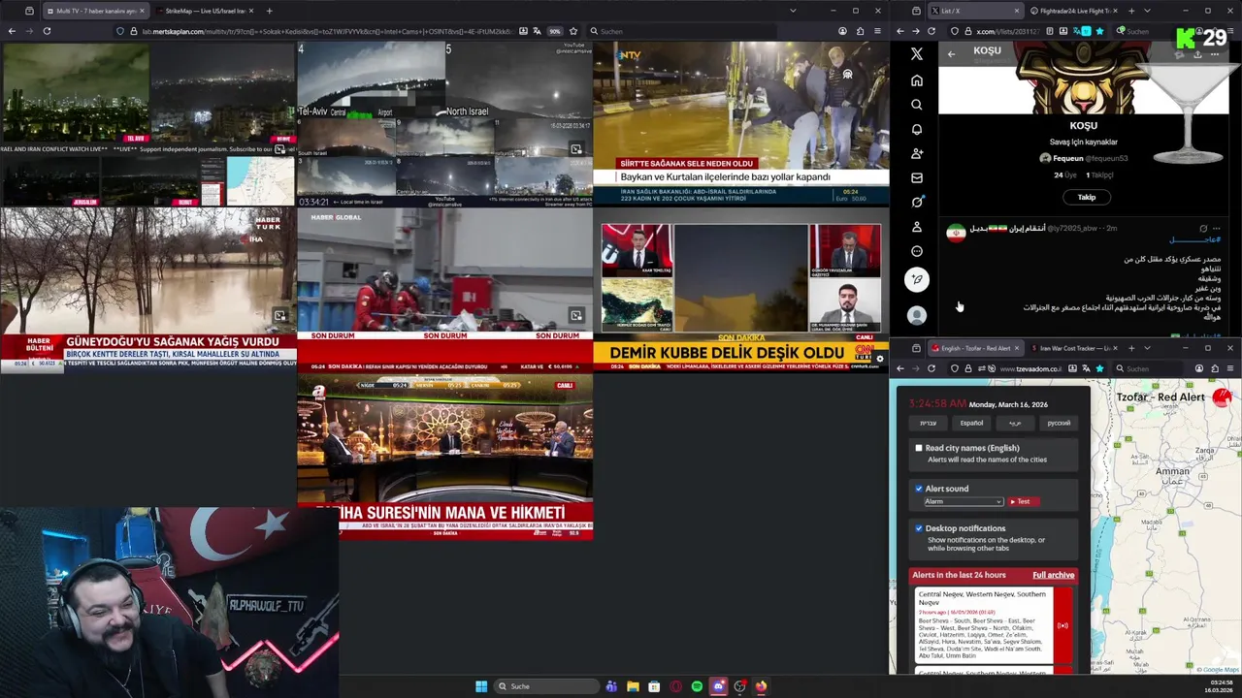Click the red Test sound button
Viewport: 1242px width, 698px height.
1023,501
